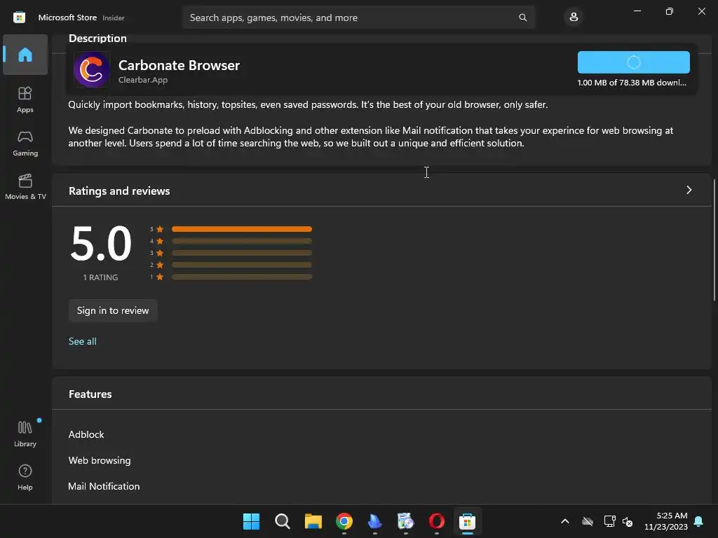The image size is (718, 538).
Task: Open the blue sail app on taskbar
Action: [x=374, y=521]
